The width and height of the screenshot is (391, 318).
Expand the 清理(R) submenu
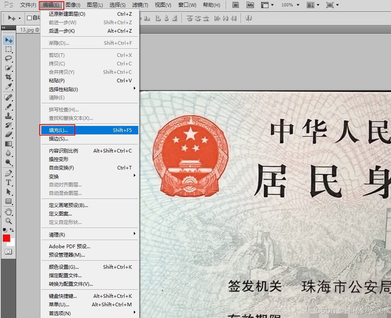pyautogui.click(x=90, y=234)
